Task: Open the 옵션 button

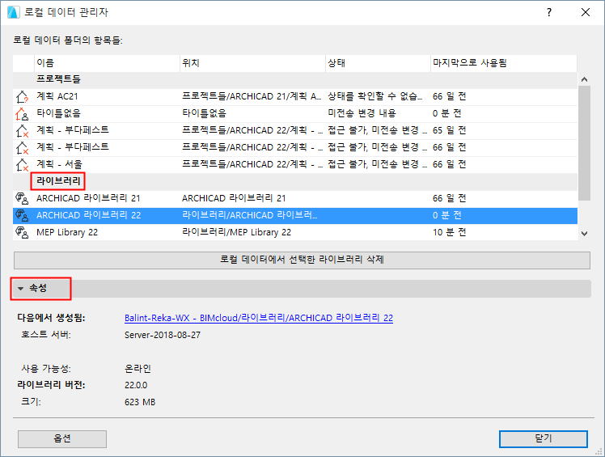Action: click(62, 439)
